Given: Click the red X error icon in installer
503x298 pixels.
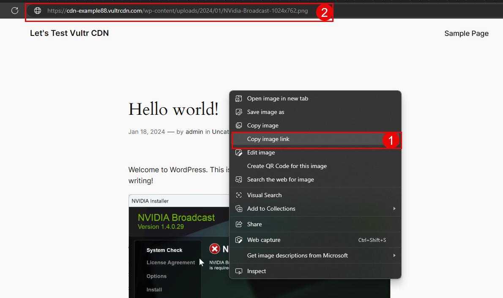Looking at the screenshot, I should click(215, 249).
